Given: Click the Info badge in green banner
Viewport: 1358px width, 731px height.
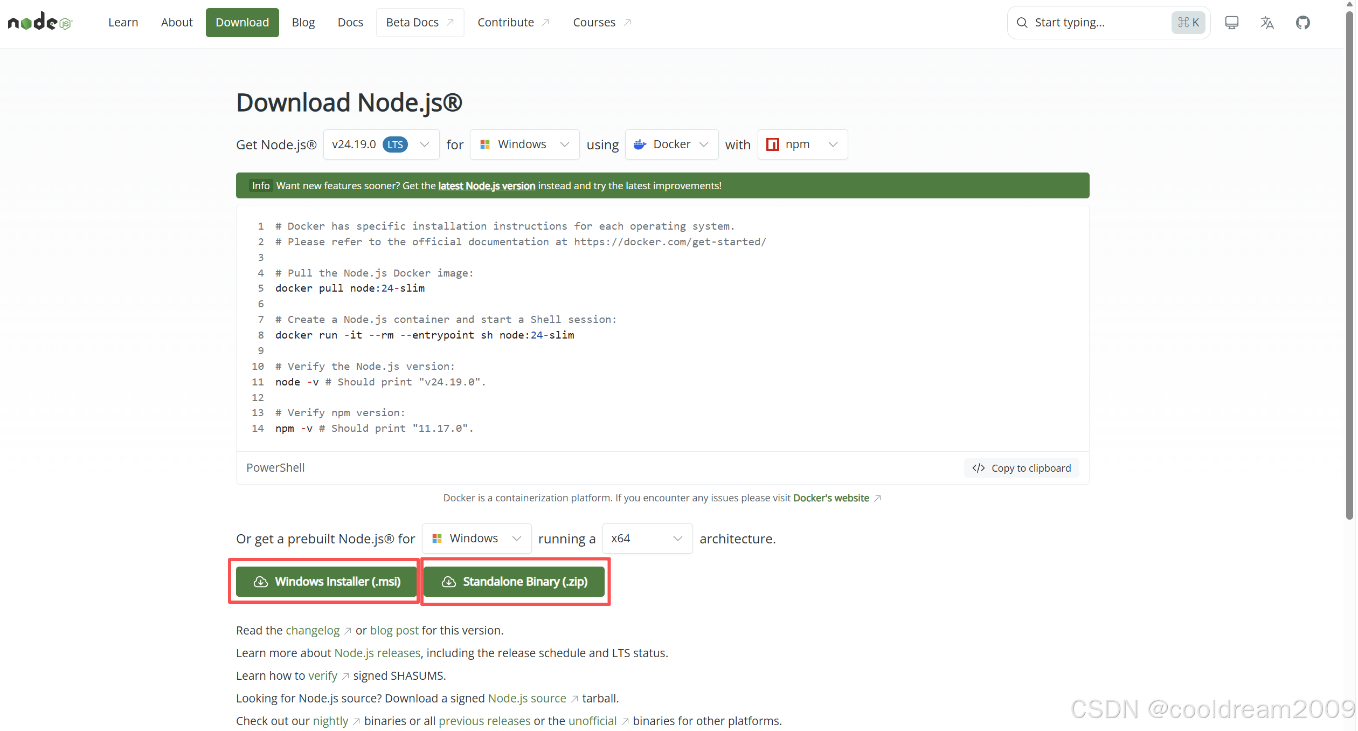Looking at the screenshot, I should pyautogui.click(x=261, y=186).
